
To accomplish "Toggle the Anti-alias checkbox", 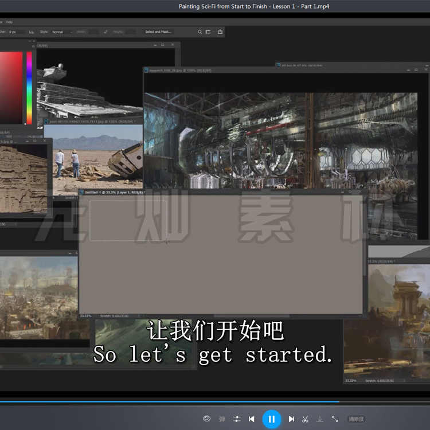I will (32, 32).
